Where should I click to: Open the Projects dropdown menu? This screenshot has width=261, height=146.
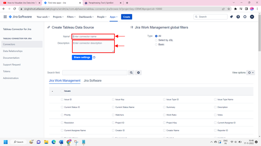tap(58, 17)
